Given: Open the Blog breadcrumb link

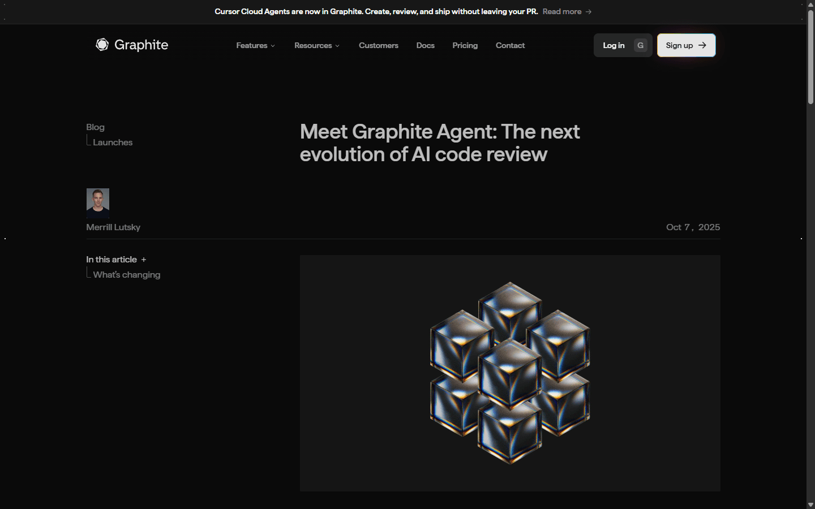Looking at the screenshot, I should tap(95, 127).
